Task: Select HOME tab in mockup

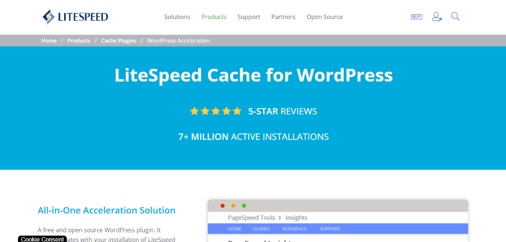Action: (234, 229)
